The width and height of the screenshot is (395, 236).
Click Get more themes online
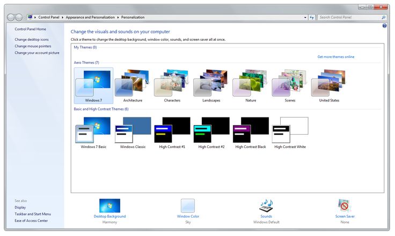click(x=336, y=57)
